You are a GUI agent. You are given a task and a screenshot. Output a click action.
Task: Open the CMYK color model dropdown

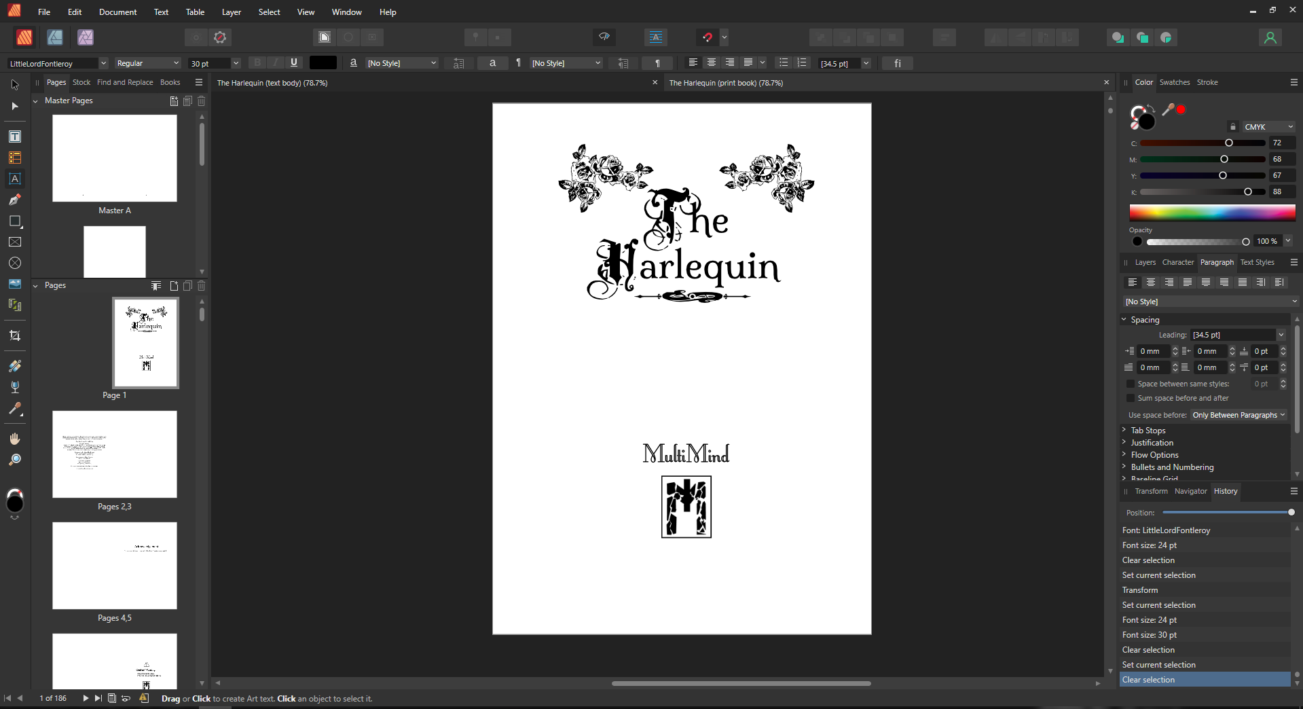1267,127
